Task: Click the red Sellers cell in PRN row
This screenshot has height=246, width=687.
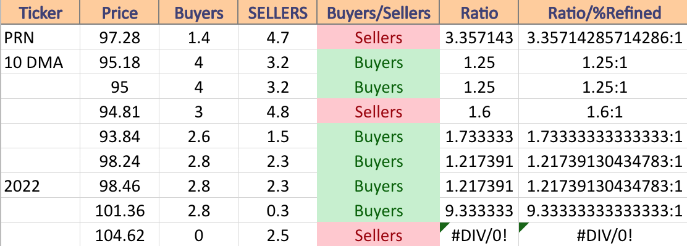Action: point(378,37)
